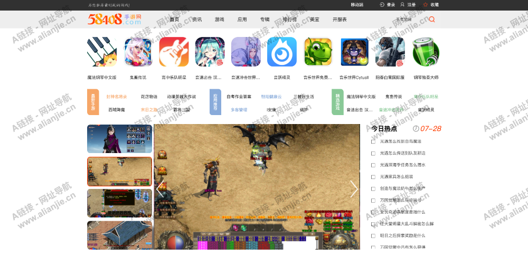The image size is (528, 256).
Task: Go to the 首页 nav item
Action: pos(174,20)
